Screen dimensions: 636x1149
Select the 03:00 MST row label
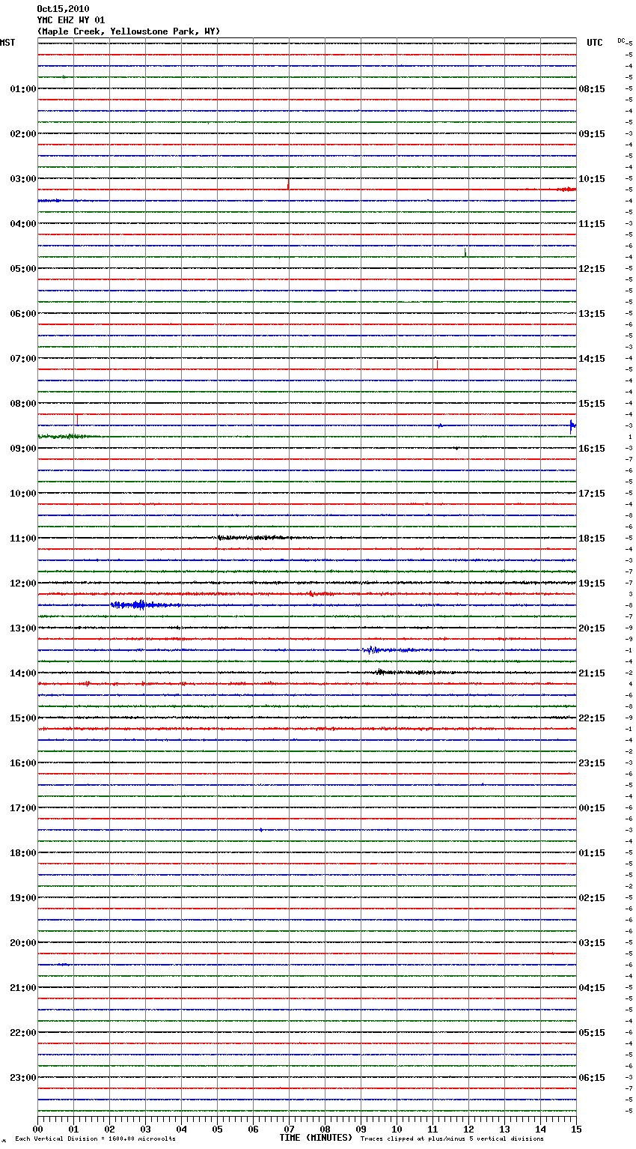pos(22,179)
